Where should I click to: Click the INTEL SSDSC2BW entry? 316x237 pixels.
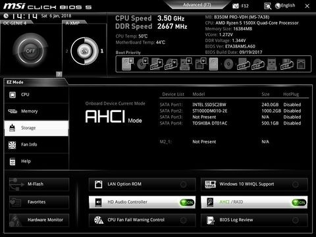click(209, 105)
